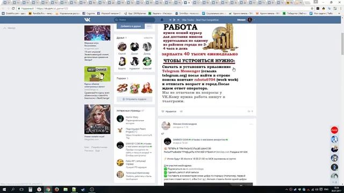Open friend Сергей's avatar
The height and width of the screenshot is (193, 344).
tap(122, 47)
